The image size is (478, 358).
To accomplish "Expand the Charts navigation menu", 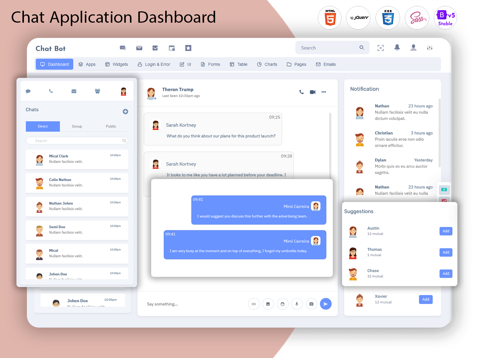I will 267,64.
